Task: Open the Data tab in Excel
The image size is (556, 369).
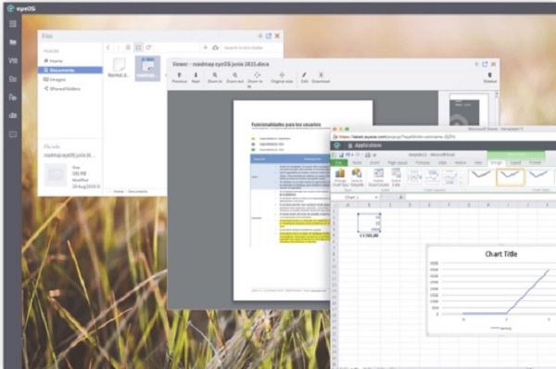Action: tap(442, 162)
